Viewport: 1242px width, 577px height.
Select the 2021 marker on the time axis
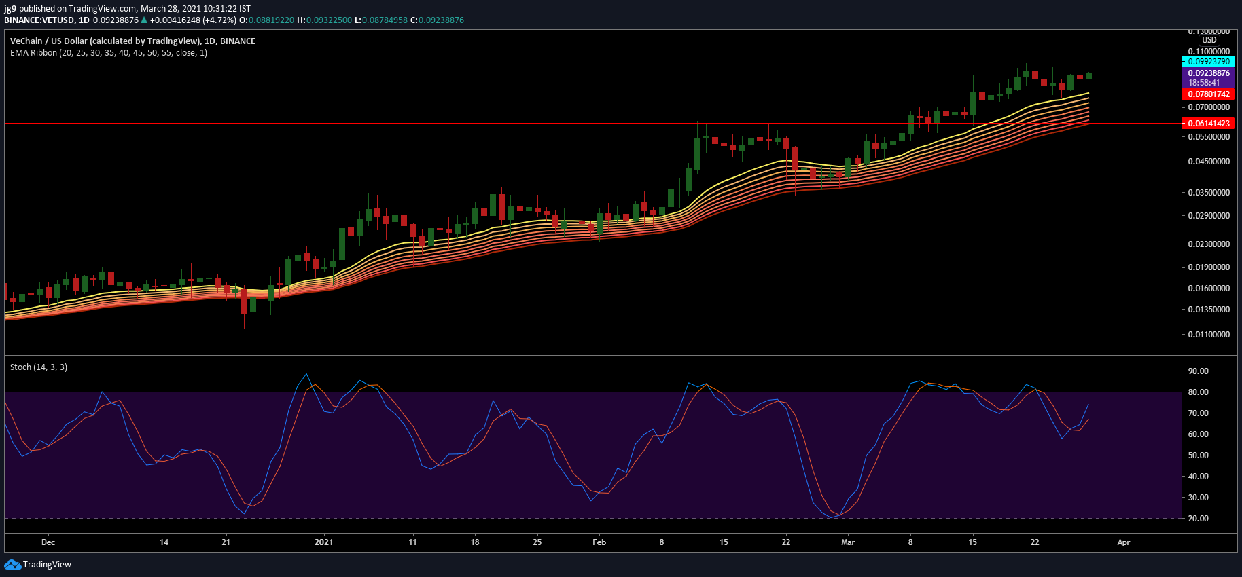click(x=324, y=542)
